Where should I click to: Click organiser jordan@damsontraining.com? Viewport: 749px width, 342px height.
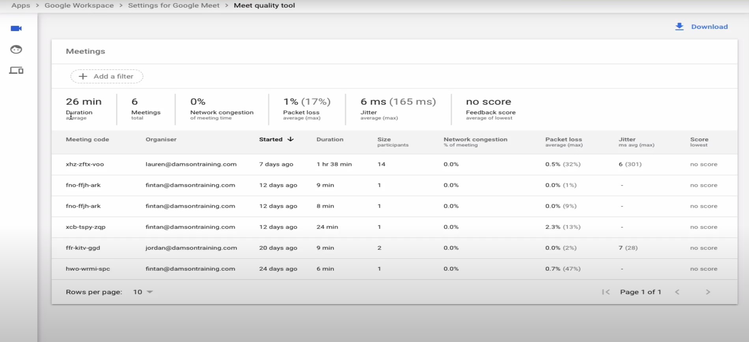pyautogui.click(x=191, y=248)
